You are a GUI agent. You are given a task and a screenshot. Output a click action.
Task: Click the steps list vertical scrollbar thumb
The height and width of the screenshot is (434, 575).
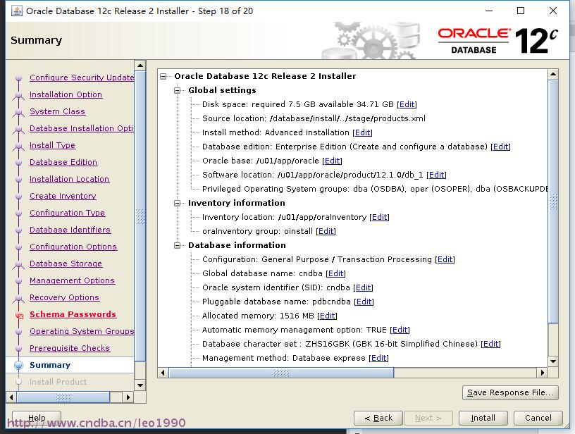(x=140, y=216)
